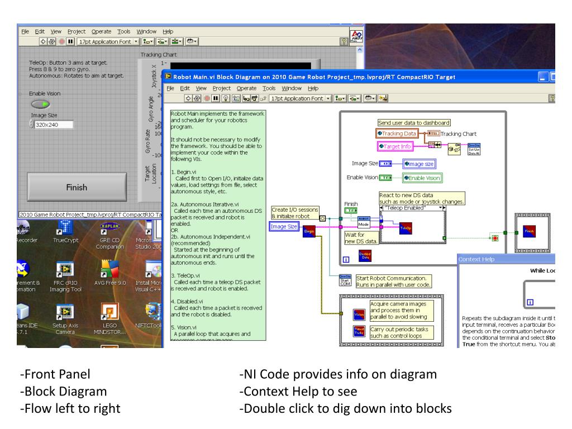
Task: Open Operate menu in Block Diagram window
Action: point(246,88)
